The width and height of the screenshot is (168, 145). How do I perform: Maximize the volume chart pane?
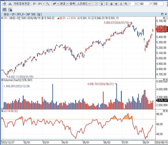tap(164, 80)
